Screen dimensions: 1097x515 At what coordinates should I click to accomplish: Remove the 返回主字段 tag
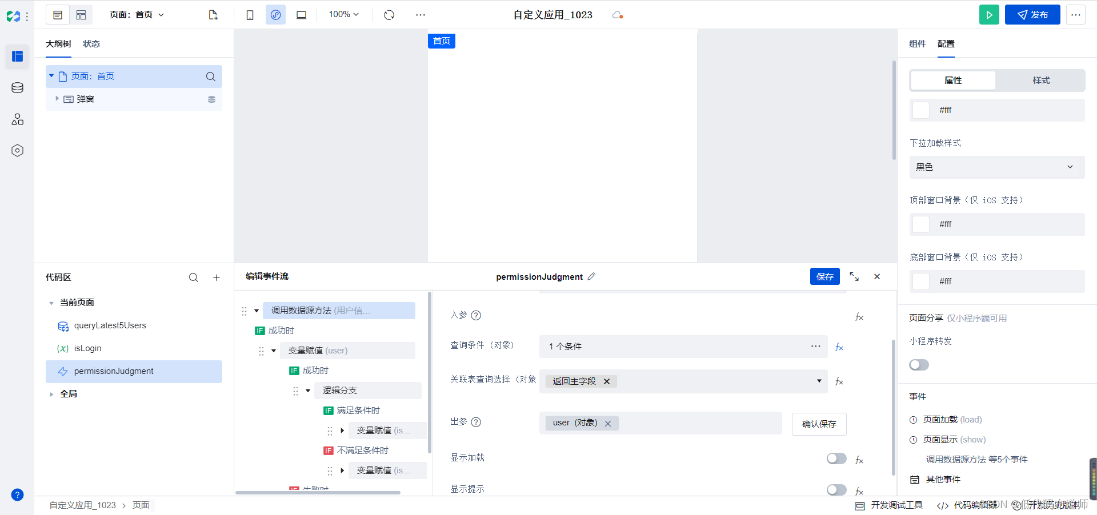607,381
